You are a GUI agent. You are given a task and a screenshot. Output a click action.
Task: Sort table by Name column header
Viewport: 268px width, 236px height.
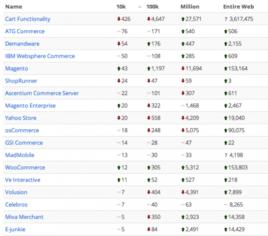click(x=14, y=6)
